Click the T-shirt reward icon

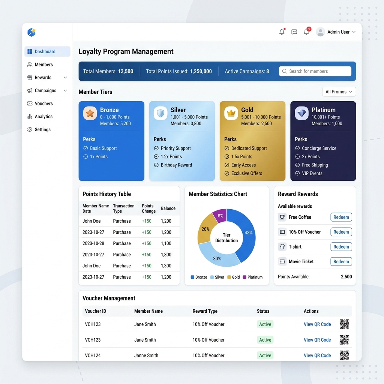282,247
